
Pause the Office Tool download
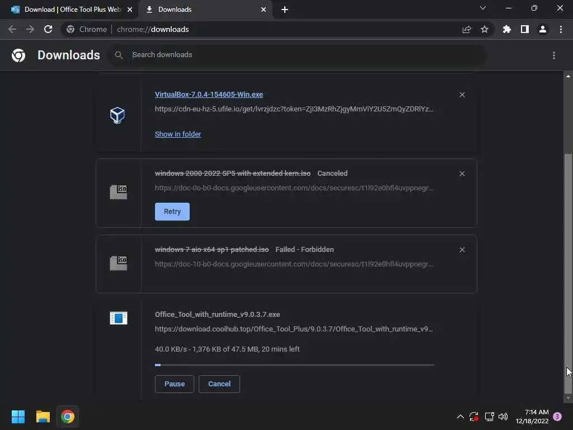(175, 384)
